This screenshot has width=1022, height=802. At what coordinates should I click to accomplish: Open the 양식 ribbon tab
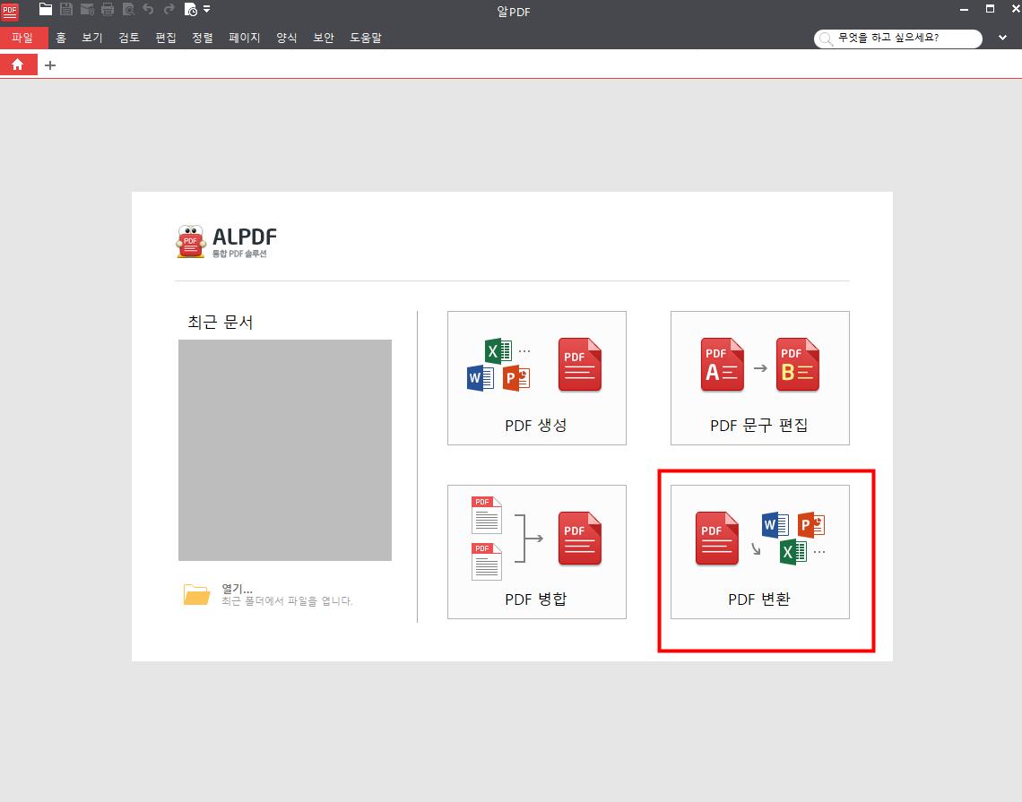pyautogui.click(x=286, y=38)
